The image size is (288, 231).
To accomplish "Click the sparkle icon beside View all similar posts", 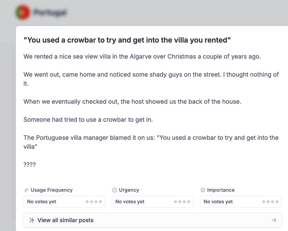I will pos(32,220).
